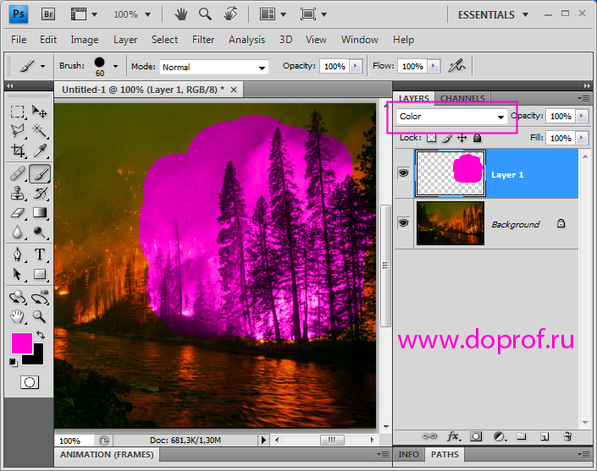Image resolution: width=597 pixels, height=471 pixels.
Task: Toggle lock position
Action: pos(462,138)
